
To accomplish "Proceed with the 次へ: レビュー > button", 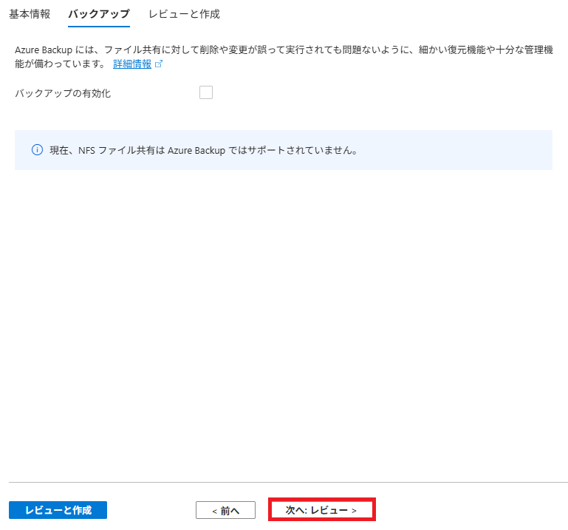I will click(322, 510).
